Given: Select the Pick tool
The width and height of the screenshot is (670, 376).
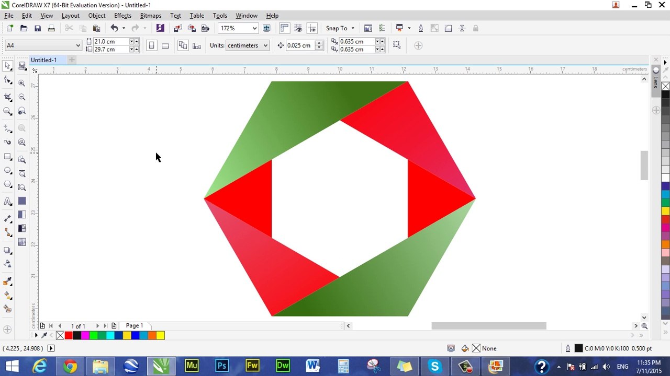Looking at the screenshot, I should 7,66.
